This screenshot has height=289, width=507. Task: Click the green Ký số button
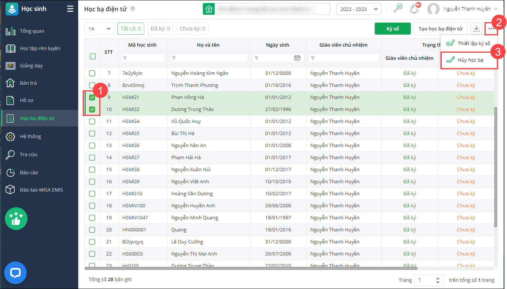click(x=393, y=29)
